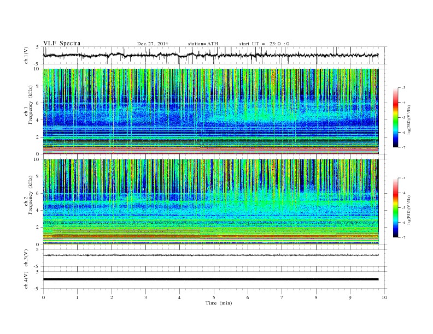The width and height of the screenshot is (433, 334).
Task: Click the "-3" value on ch.1 color bar
Action: coord(403,88)
